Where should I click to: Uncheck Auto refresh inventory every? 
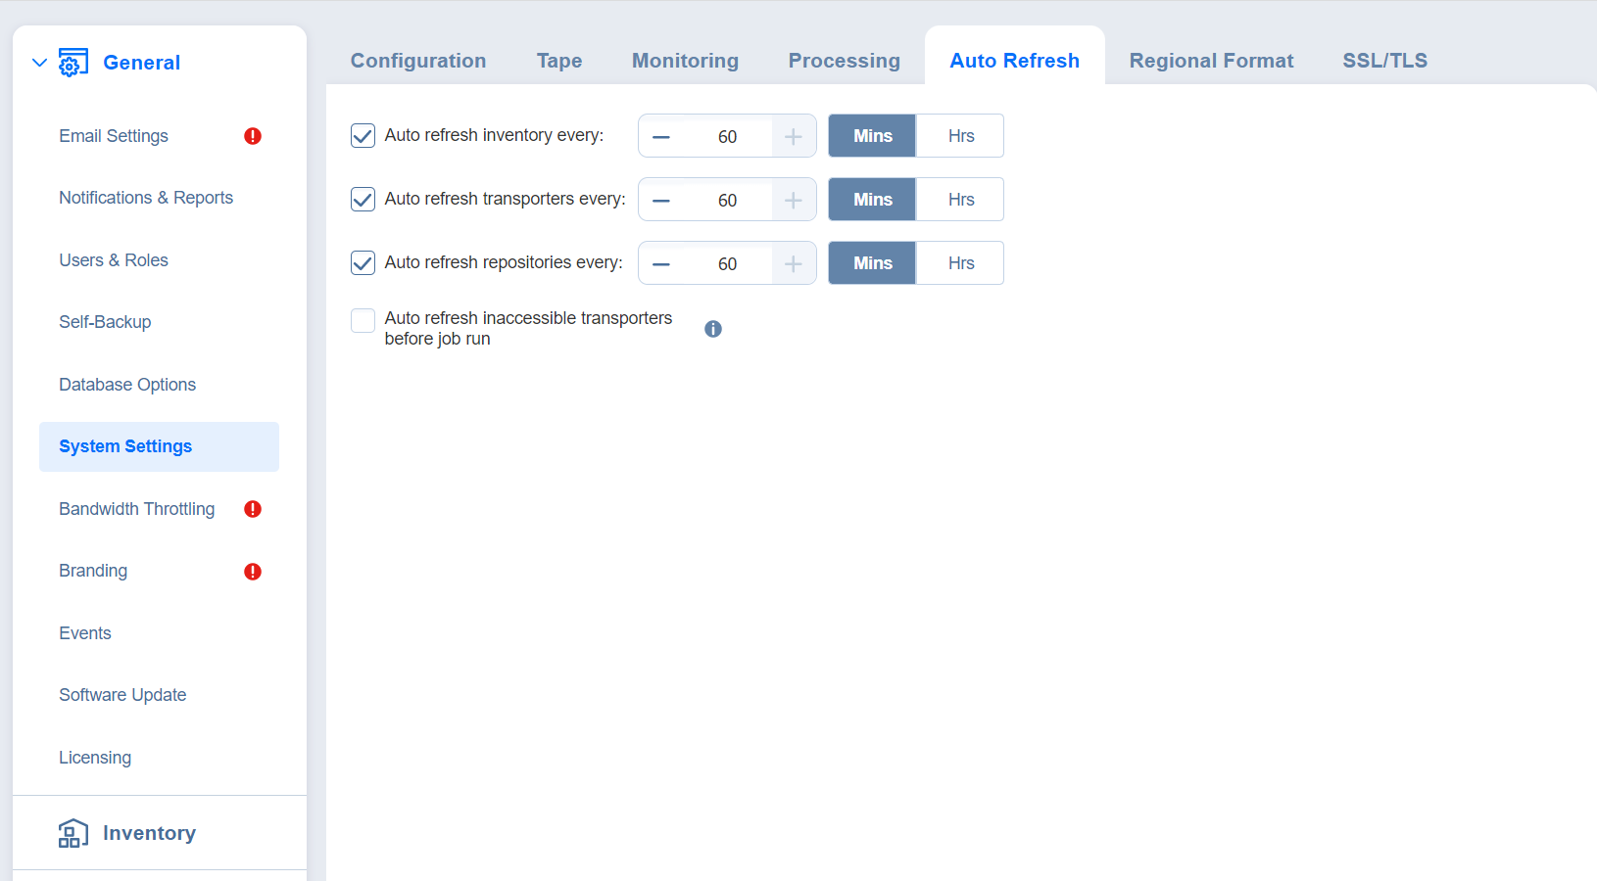(x=363, y=136)
